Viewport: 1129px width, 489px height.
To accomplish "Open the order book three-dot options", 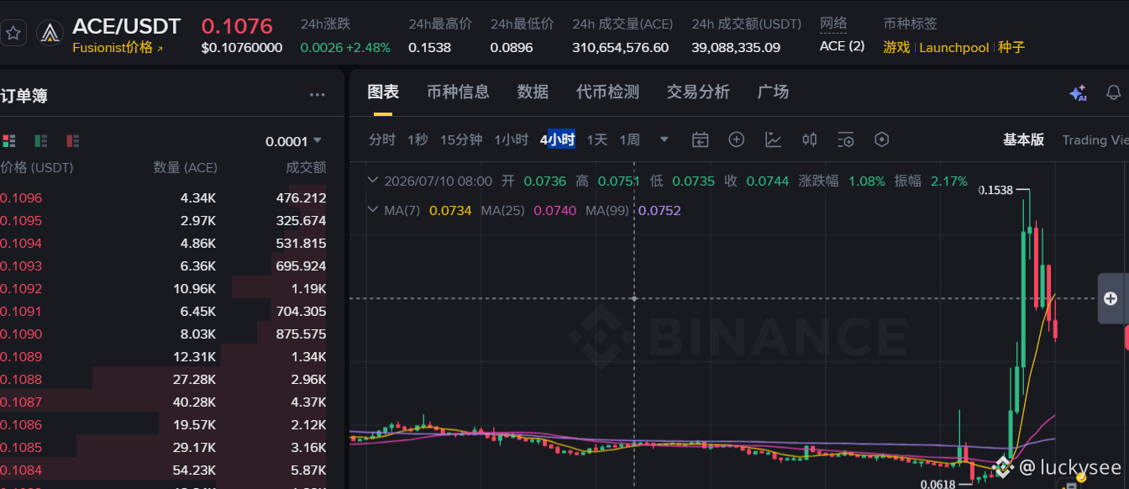I will tap(317, 95).
